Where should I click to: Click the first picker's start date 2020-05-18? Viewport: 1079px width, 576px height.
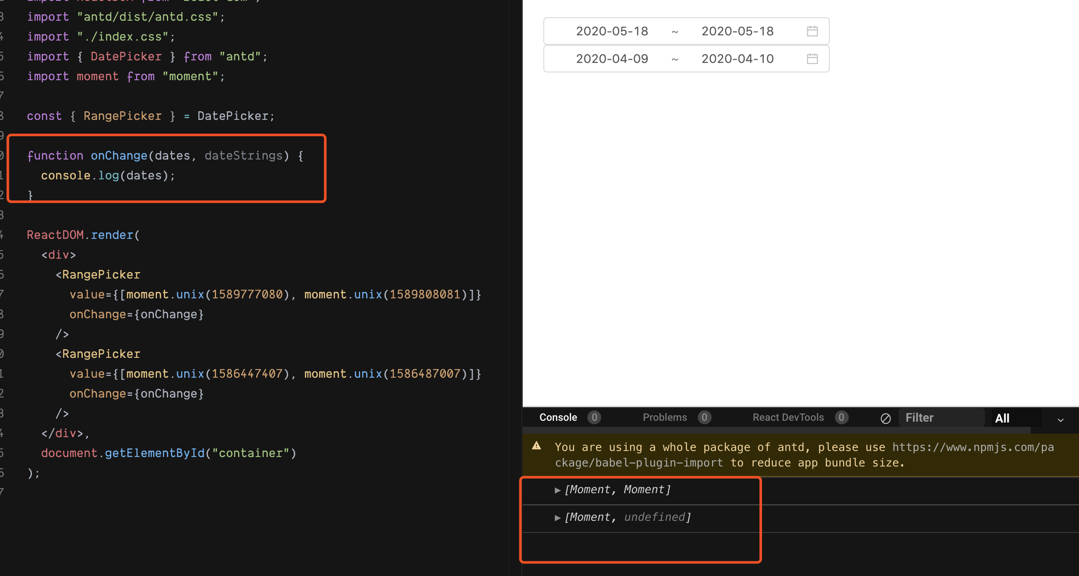(612, 31)
